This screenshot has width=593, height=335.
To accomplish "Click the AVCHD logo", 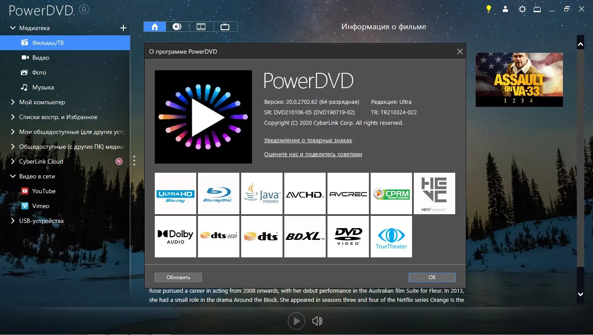I will (305, 194).
